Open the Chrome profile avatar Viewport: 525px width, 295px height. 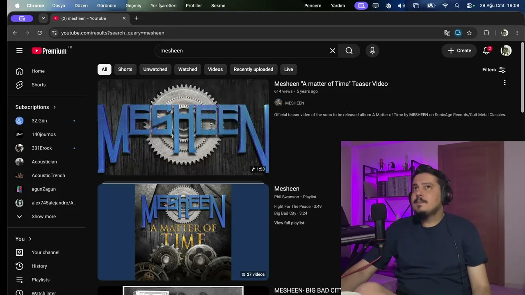(505, 33)
